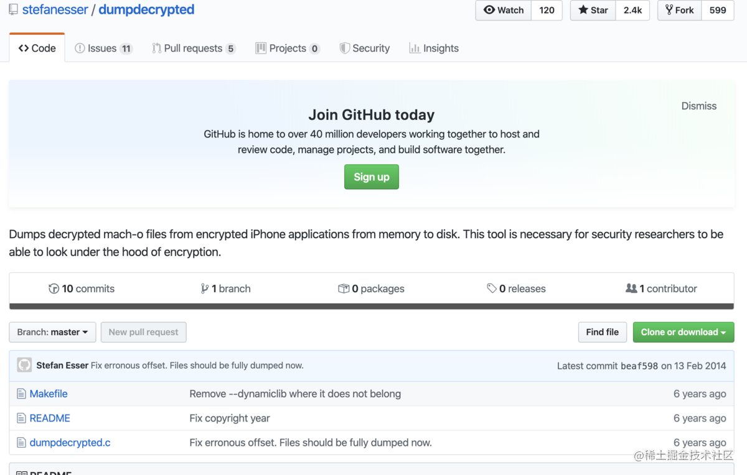The width and height of the screenshot is (747, 475).
Task: Click Stefan Esser's avatar thumbnail
Action: (24, 365)
